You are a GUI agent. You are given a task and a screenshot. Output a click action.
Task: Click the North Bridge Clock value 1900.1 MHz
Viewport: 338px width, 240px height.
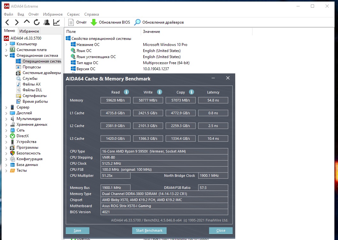click(213, 176)
